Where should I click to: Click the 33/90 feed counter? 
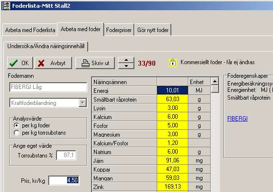click(146, 63)
